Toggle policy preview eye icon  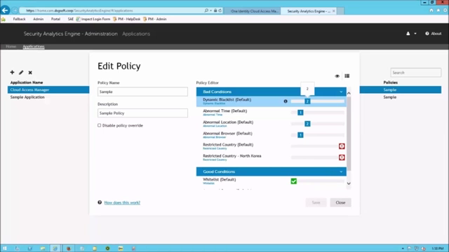(x=337, y=76)
